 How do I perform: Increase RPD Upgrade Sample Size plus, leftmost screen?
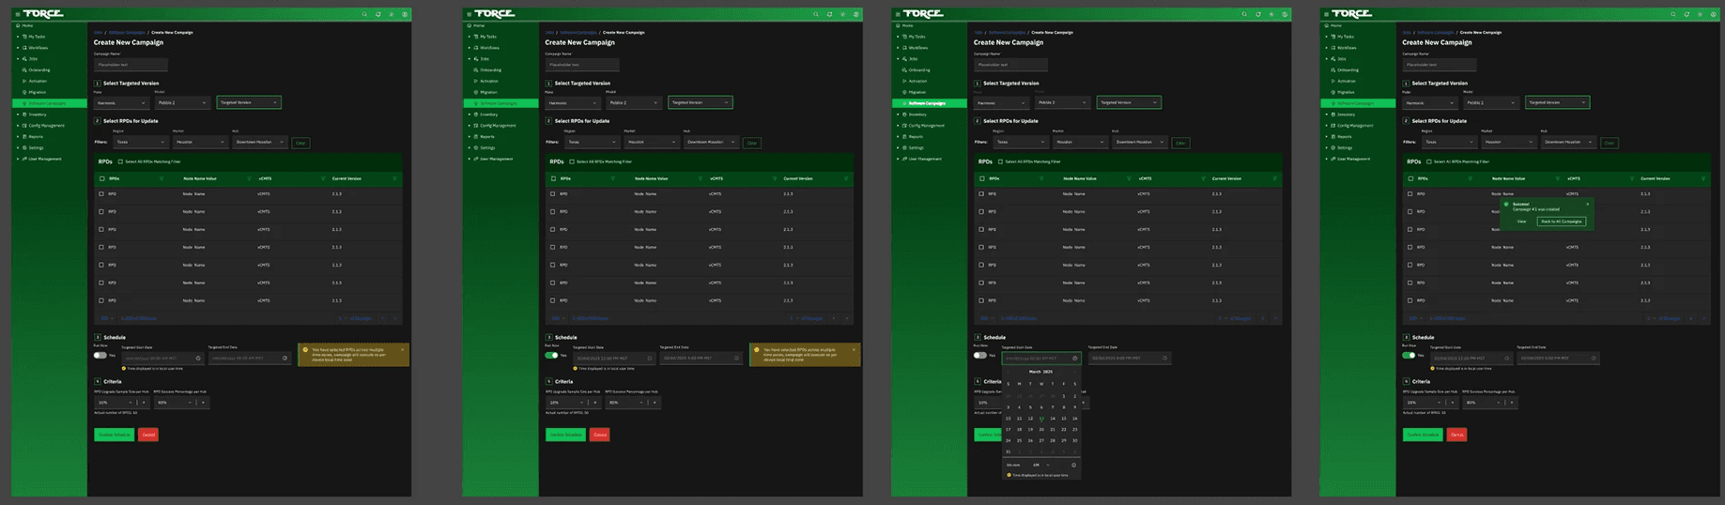pyautogui.click(x=144, y=403)
